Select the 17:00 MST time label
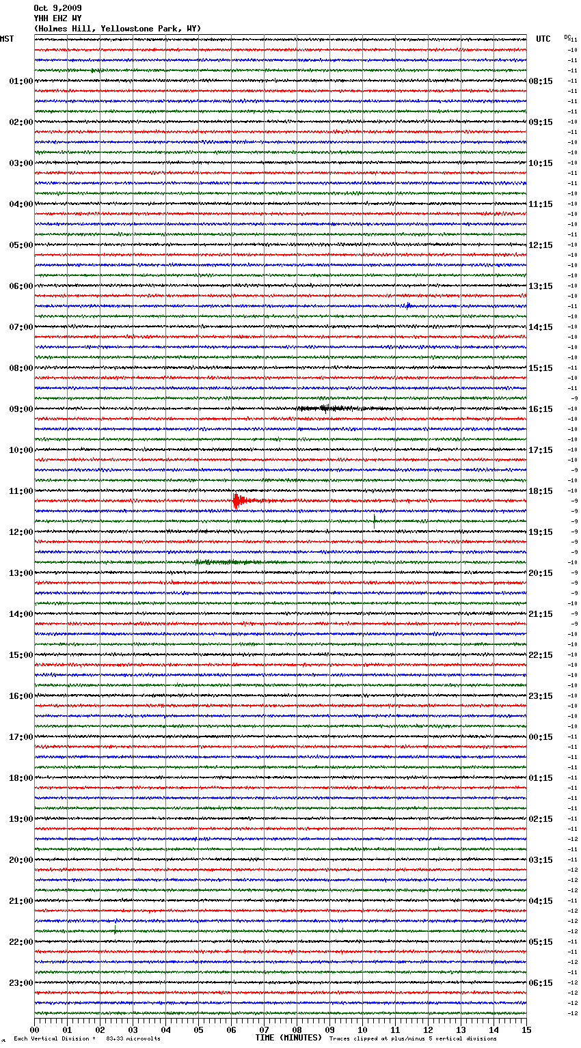The height and width of the screenshot is (1048, 581). click(21, 737)
